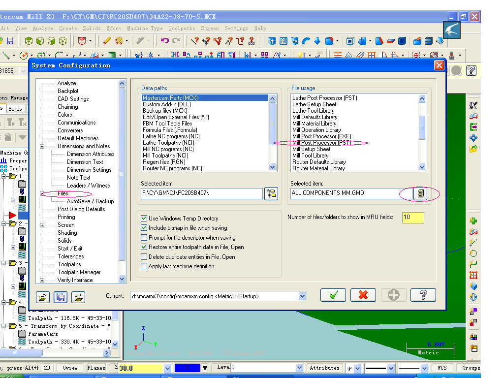Image resolution: width=504 pixels, height=378 pixels.
Task: Open the Toolpaths menu
Action: pyautogui.click(x=182, y=28)
